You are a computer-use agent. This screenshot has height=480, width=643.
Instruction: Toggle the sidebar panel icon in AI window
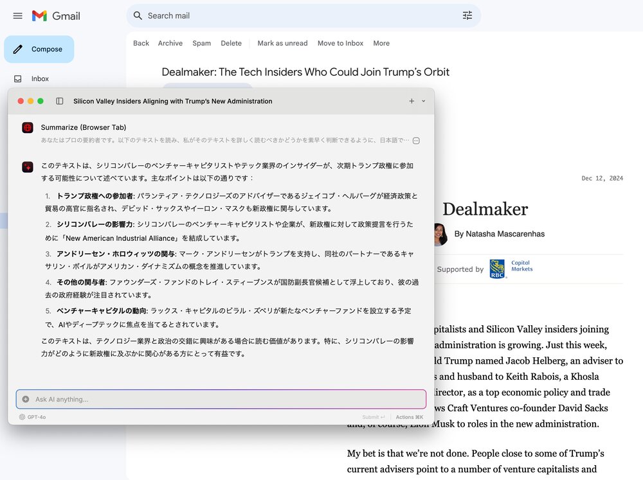pyautogui.click(x=59, y=102)
